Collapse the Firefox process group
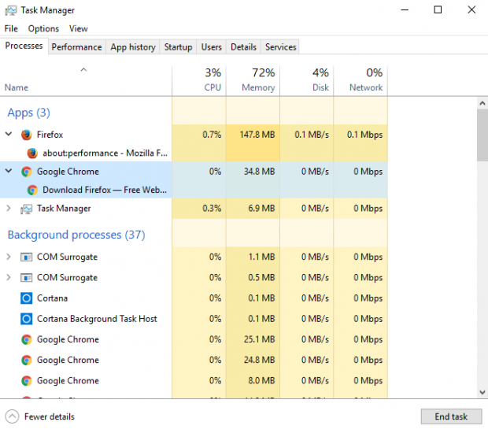This screenshot has width=488, height=433. tap(9, 135)
